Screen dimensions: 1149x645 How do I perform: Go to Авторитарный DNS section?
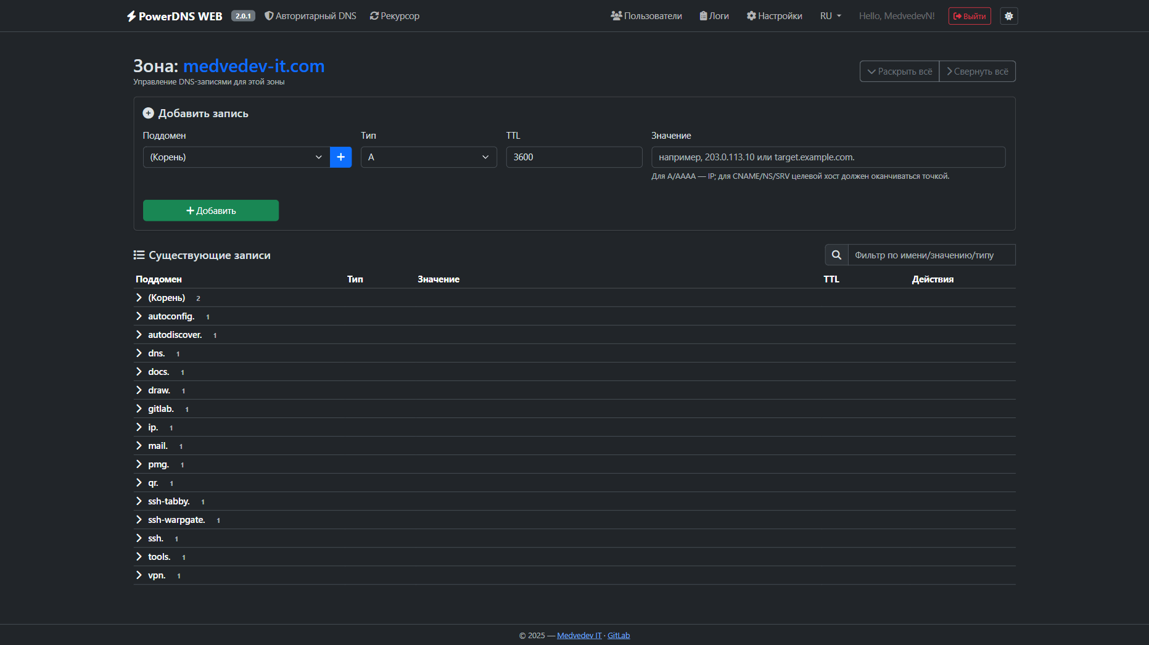click(310, 16)
